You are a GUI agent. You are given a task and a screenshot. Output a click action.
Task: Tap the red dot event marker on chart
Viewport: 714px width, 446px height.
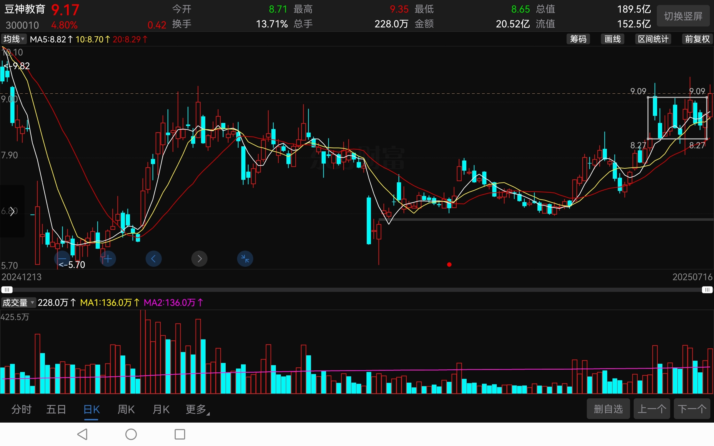coord(449,265)
